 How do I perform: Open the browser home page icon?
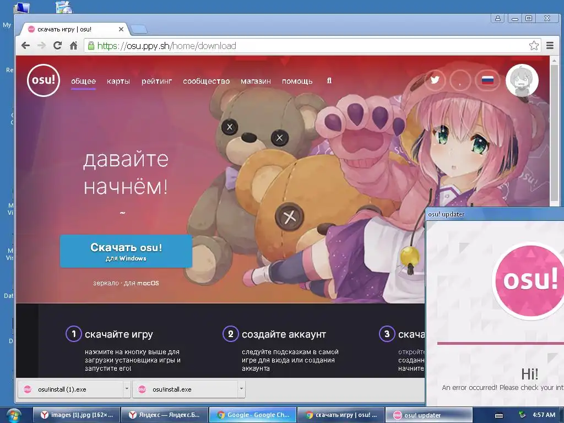[73, 46]
